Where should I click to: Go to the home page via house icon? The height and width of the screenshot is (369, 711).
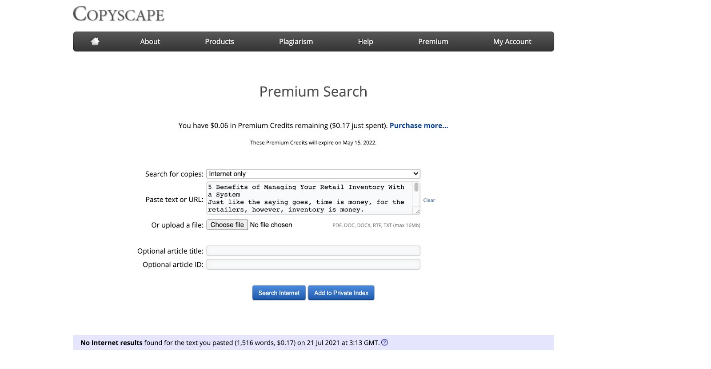pos(95,41)
